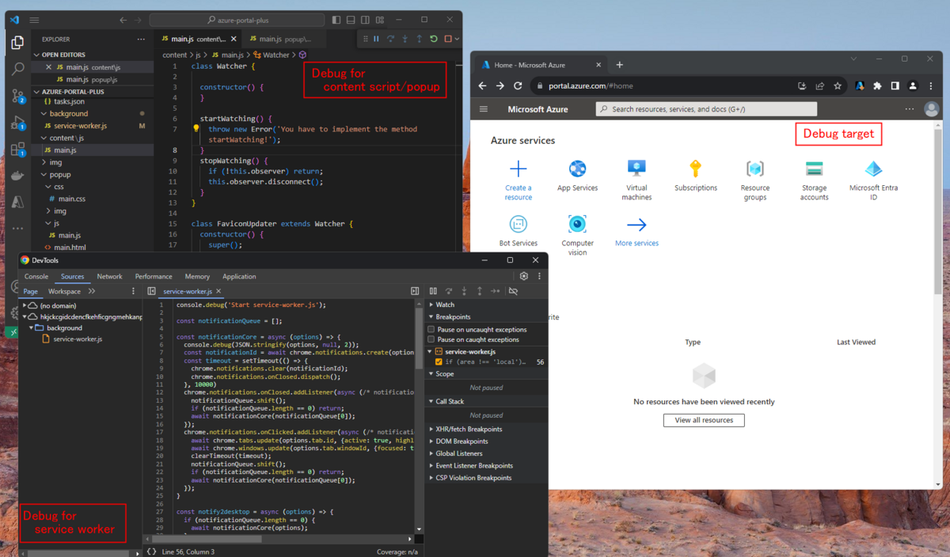Click Azure search resources input field
This screenshot has width=950, height=557.
[x=706, y=109]
